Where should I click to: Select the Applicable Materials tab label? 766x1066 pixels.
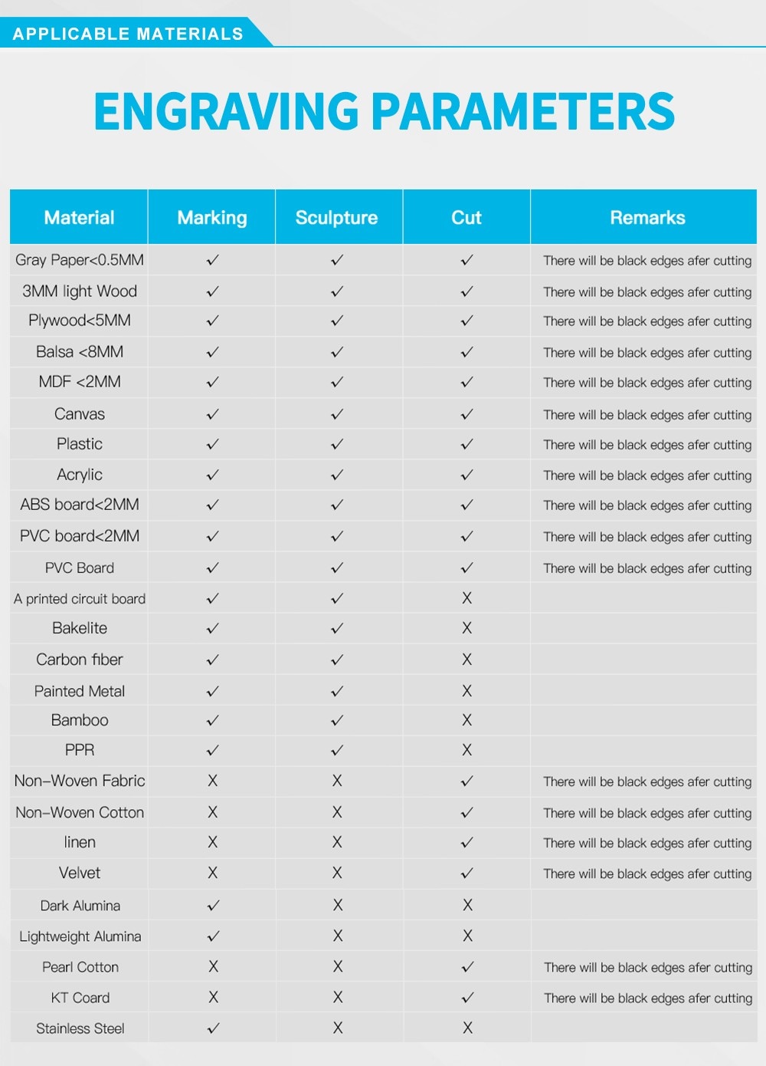tap(128, 34)
